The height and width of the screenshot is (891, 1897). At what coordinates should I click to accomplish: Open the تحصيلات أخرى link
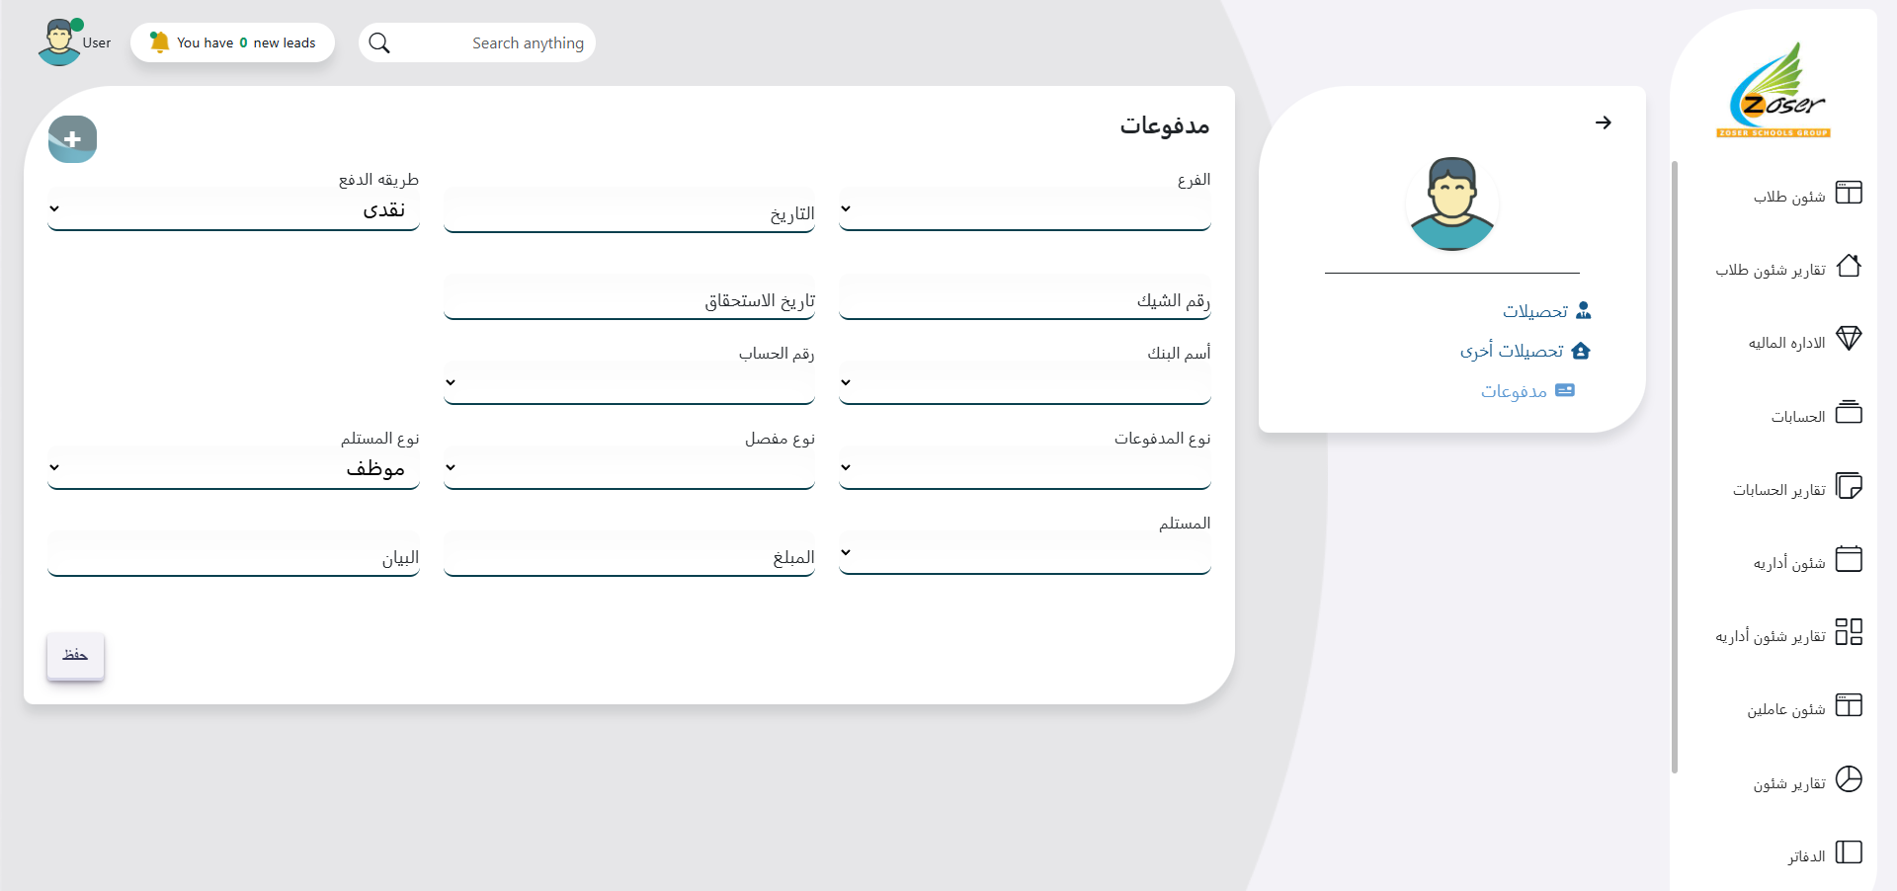pos(1512,351)
